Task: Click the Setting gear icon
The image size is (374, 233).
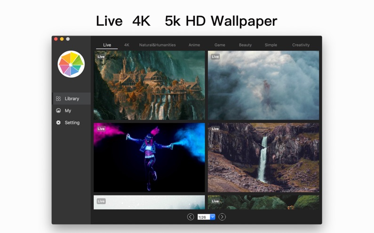Action: click(58, 122)
